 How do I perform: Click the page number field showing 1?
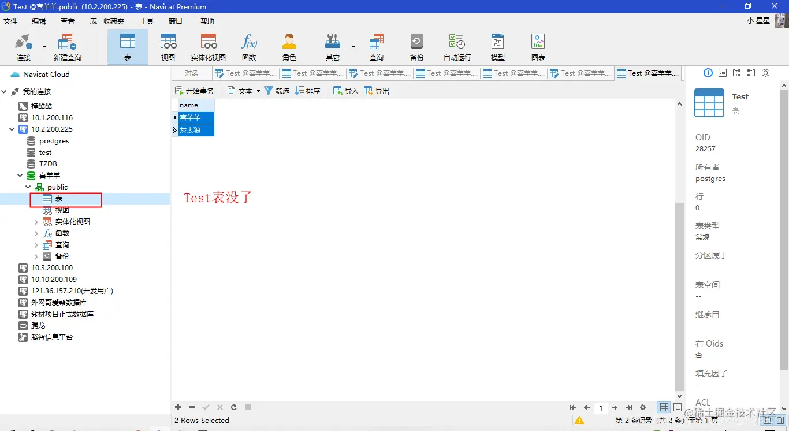tap(601, 408)
